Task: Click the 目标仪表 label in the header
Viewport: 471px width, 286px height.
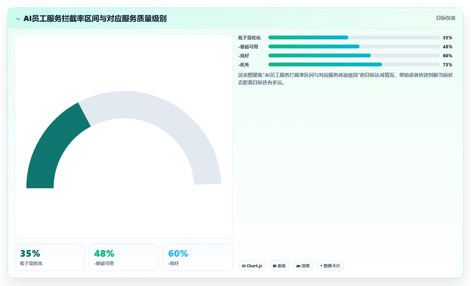Action: tap(446, 18)
